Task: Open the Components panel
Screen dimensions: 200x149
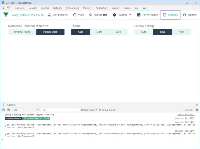Action: [57, 15]
